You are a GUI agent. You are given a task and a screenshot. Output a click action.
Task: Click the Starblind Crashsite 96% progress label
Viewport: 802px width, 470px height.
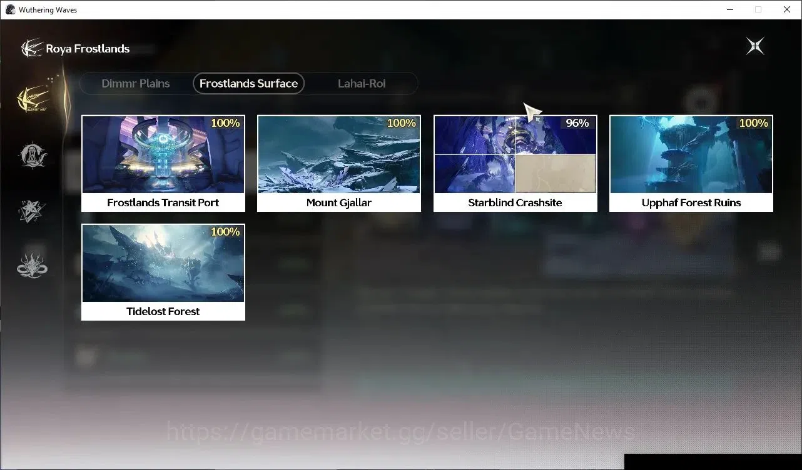[x=577, y=123]
